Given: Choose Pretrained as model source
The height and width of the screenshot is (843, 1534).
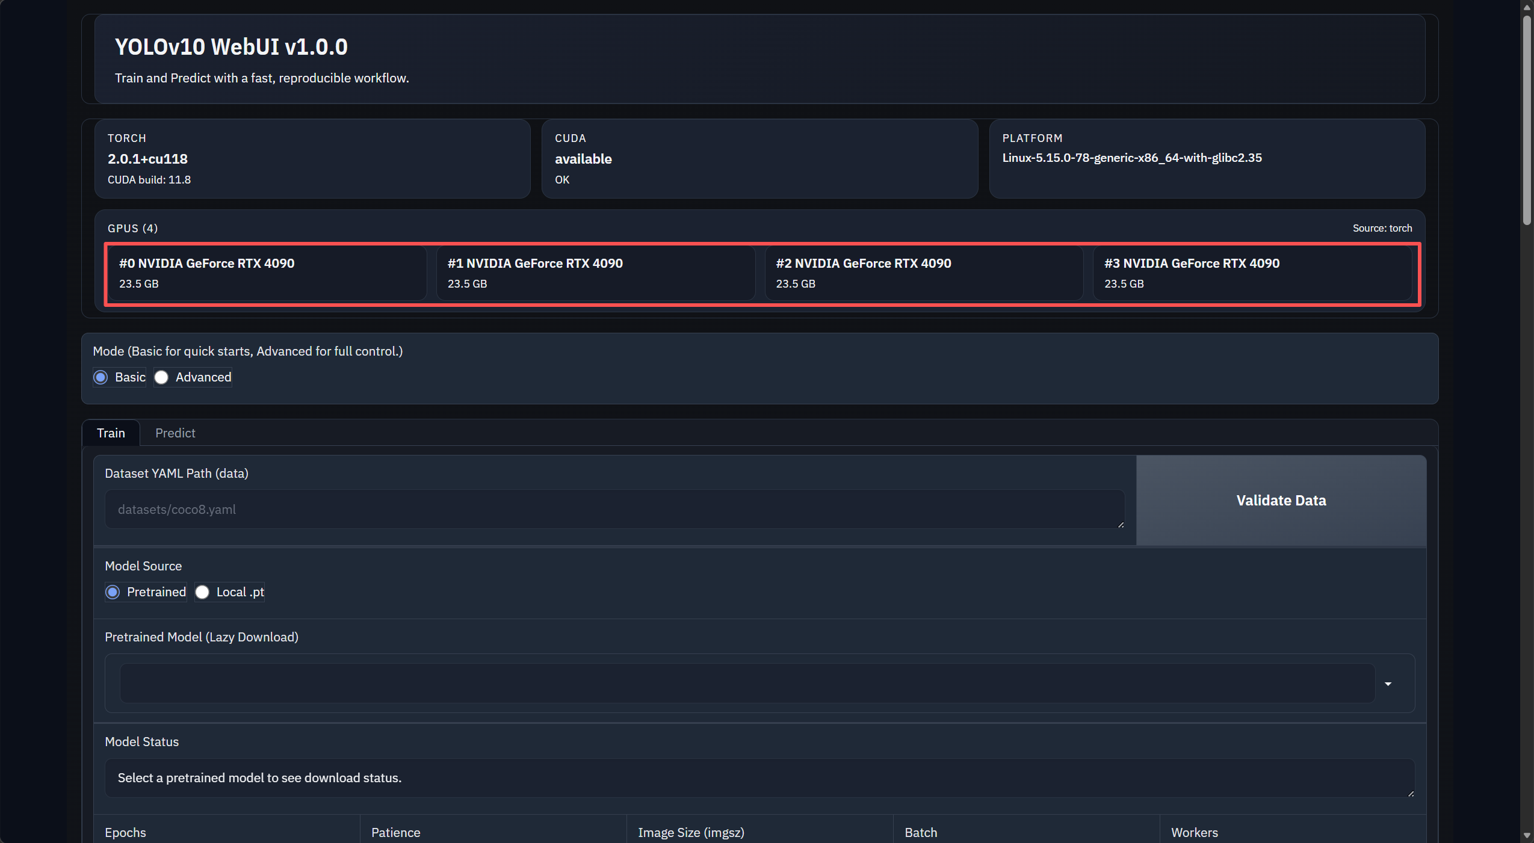Looking at the screenshot, I should point(113,592).
